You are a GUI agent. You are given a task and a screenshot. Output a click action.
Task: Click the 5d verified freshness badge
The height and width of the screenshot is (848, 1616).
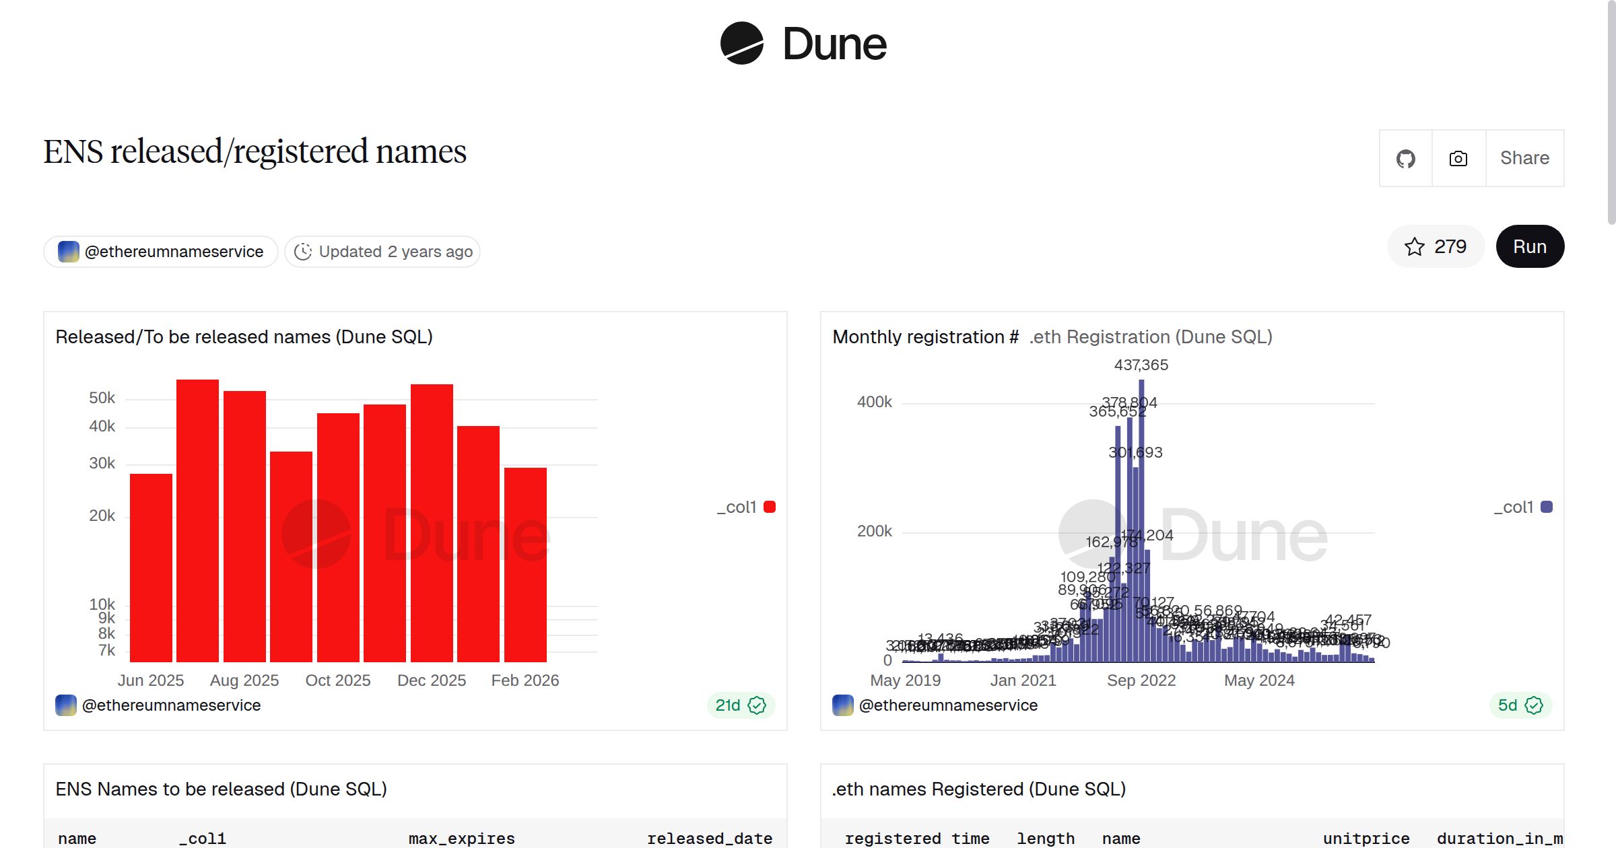point(1520,705)
